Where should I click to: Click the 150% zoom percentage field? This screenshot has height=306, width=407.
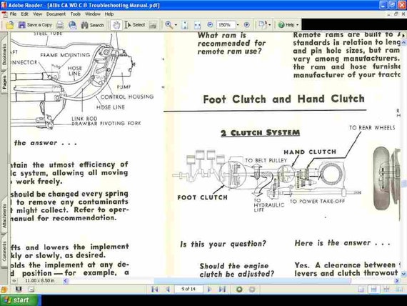pyautogui.click(x=226, y=25)
